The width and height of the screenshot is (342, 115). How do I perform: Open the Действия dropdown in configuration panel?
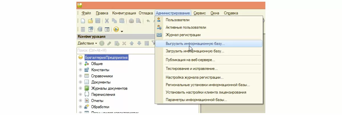click(x=87, y=43)
